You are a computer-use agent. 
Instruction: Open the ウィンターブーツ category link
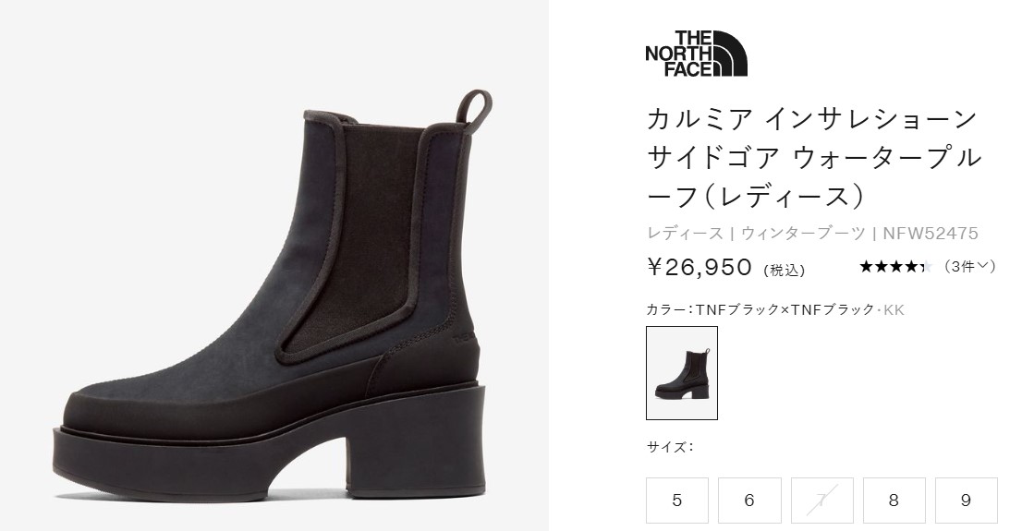(803, 234)
